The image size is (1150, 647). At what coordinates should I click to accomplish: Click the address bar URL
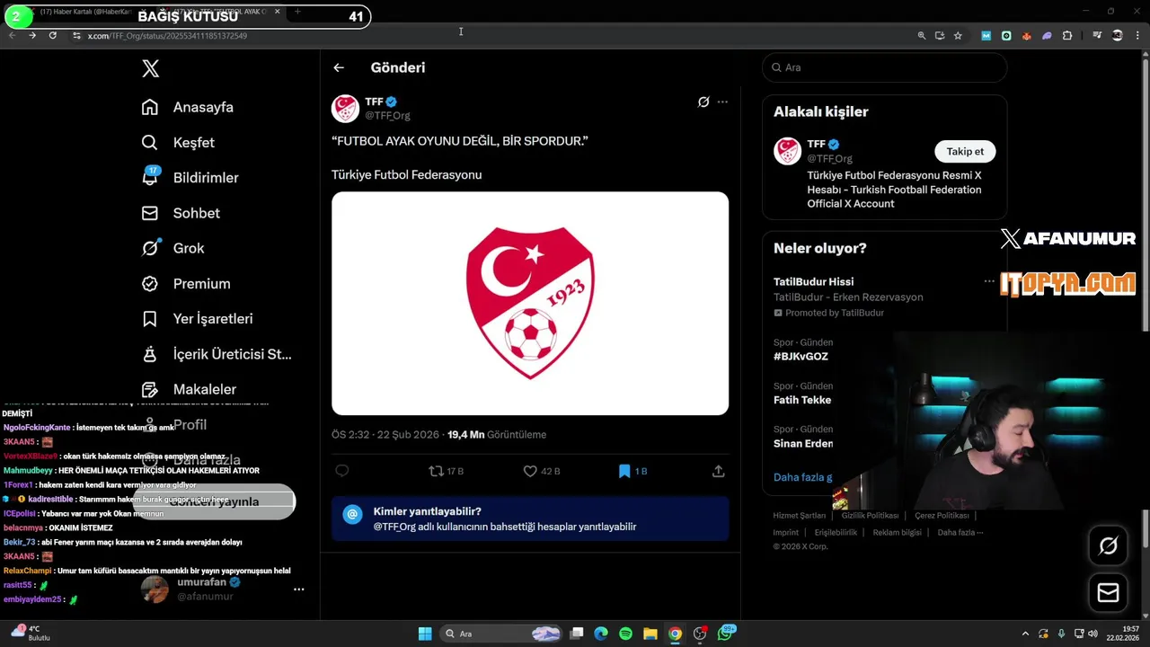pos(167,36)
